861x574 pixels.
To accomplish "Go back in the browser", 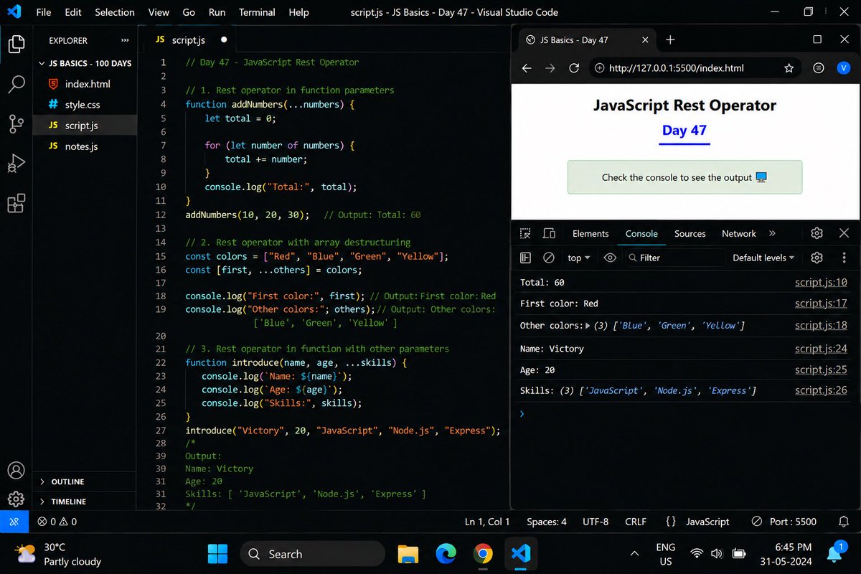I will (527, 68).
